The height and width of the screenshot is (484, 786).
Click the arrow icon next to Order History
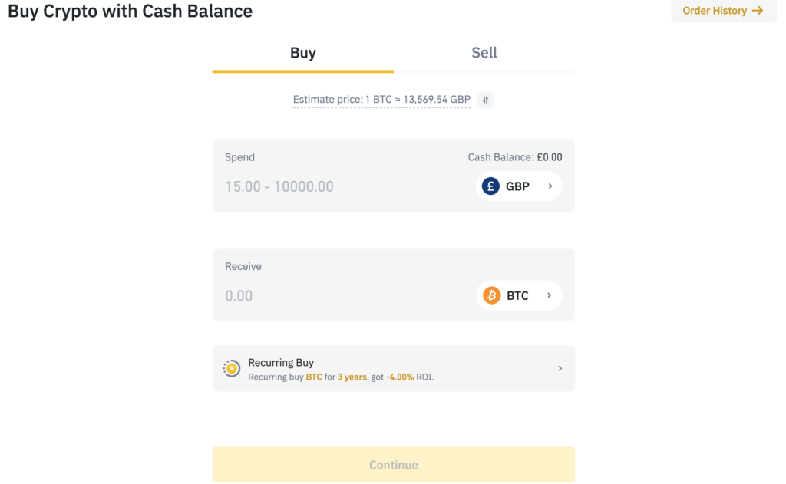coord(758,11)
